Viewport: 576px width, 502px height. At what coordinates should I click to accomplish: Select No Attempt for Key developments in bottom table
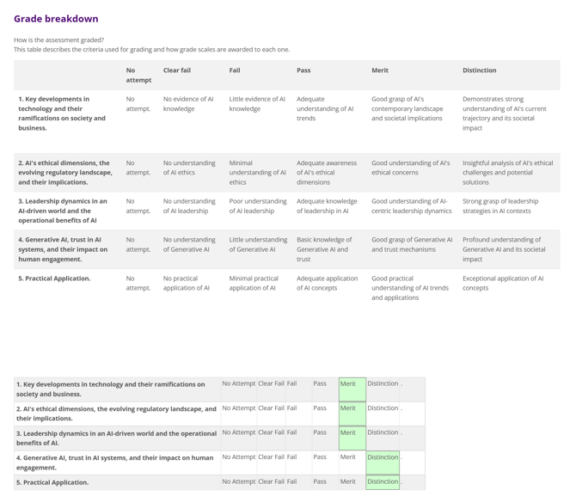coord(238,384)
